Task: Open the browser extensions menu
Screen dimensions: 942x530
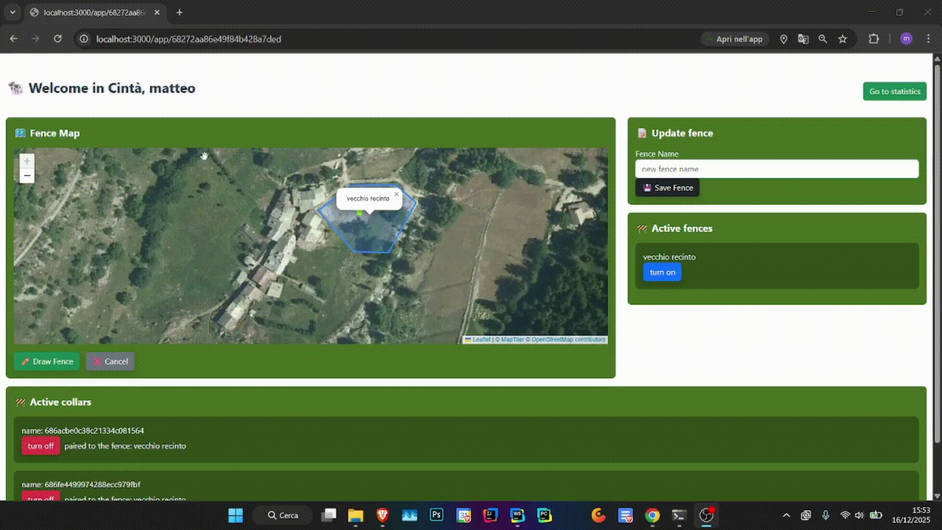Action: pyautogui.click(x=873, y=39)
